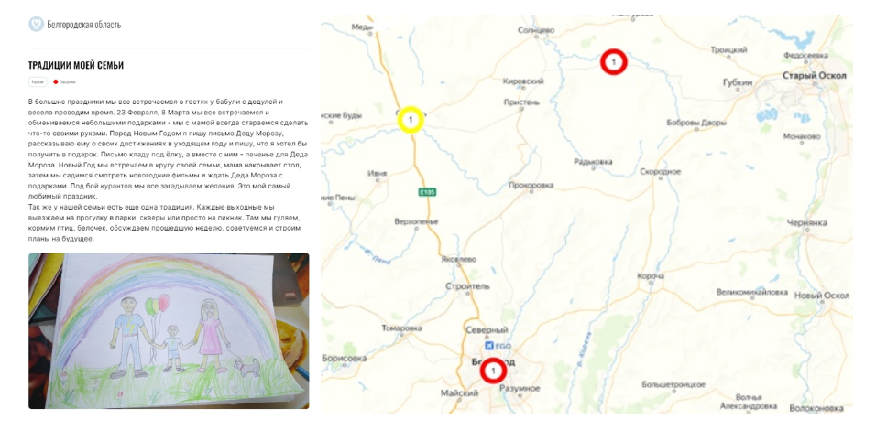Select the red marker over Белгород
Viewport: 887px width, 430px height.
494,371
